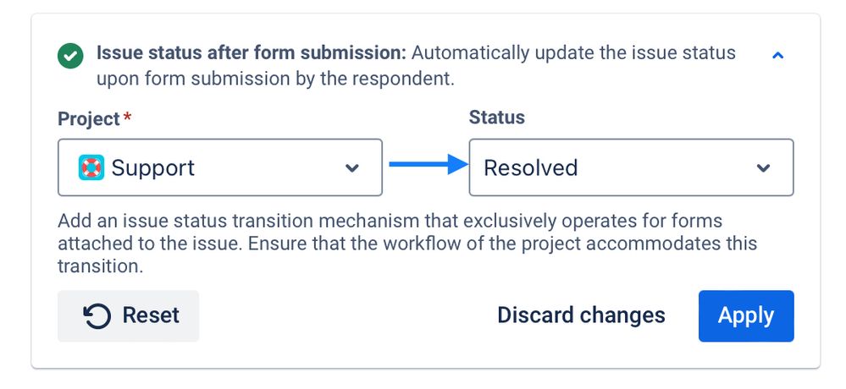The width and height of the screenshot is (846, 389).
Task: Click the 'Resolved' text in Status field
Action: tap(531, 168)
